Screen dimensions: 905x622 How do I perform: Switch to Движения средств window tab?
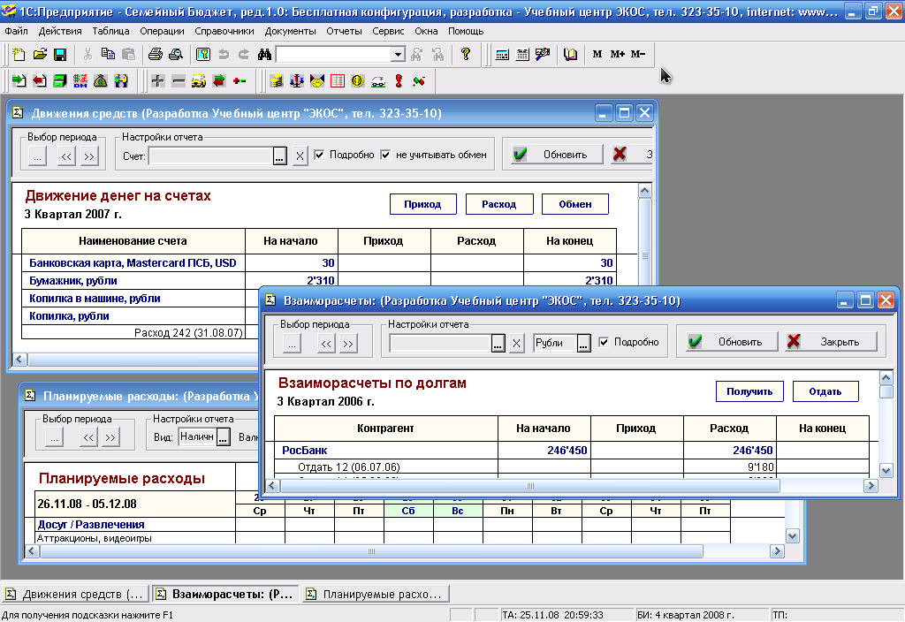pyautogui.click(x=75, y=594)
